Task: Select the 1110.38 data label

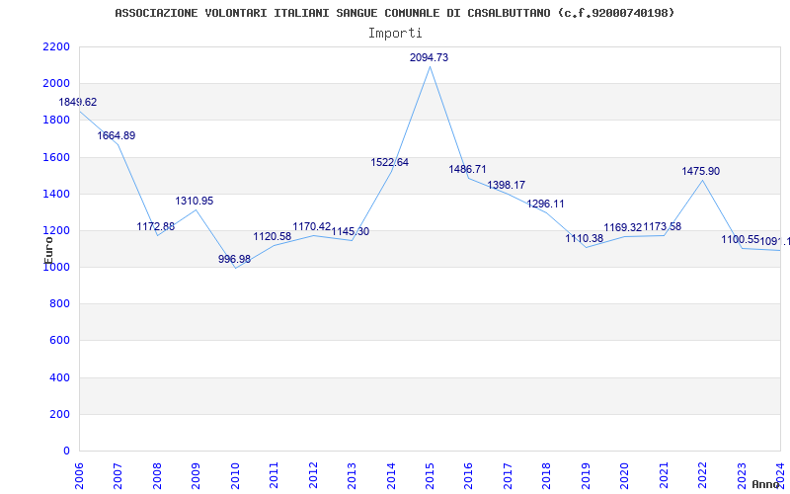Action: coord(585,238)
